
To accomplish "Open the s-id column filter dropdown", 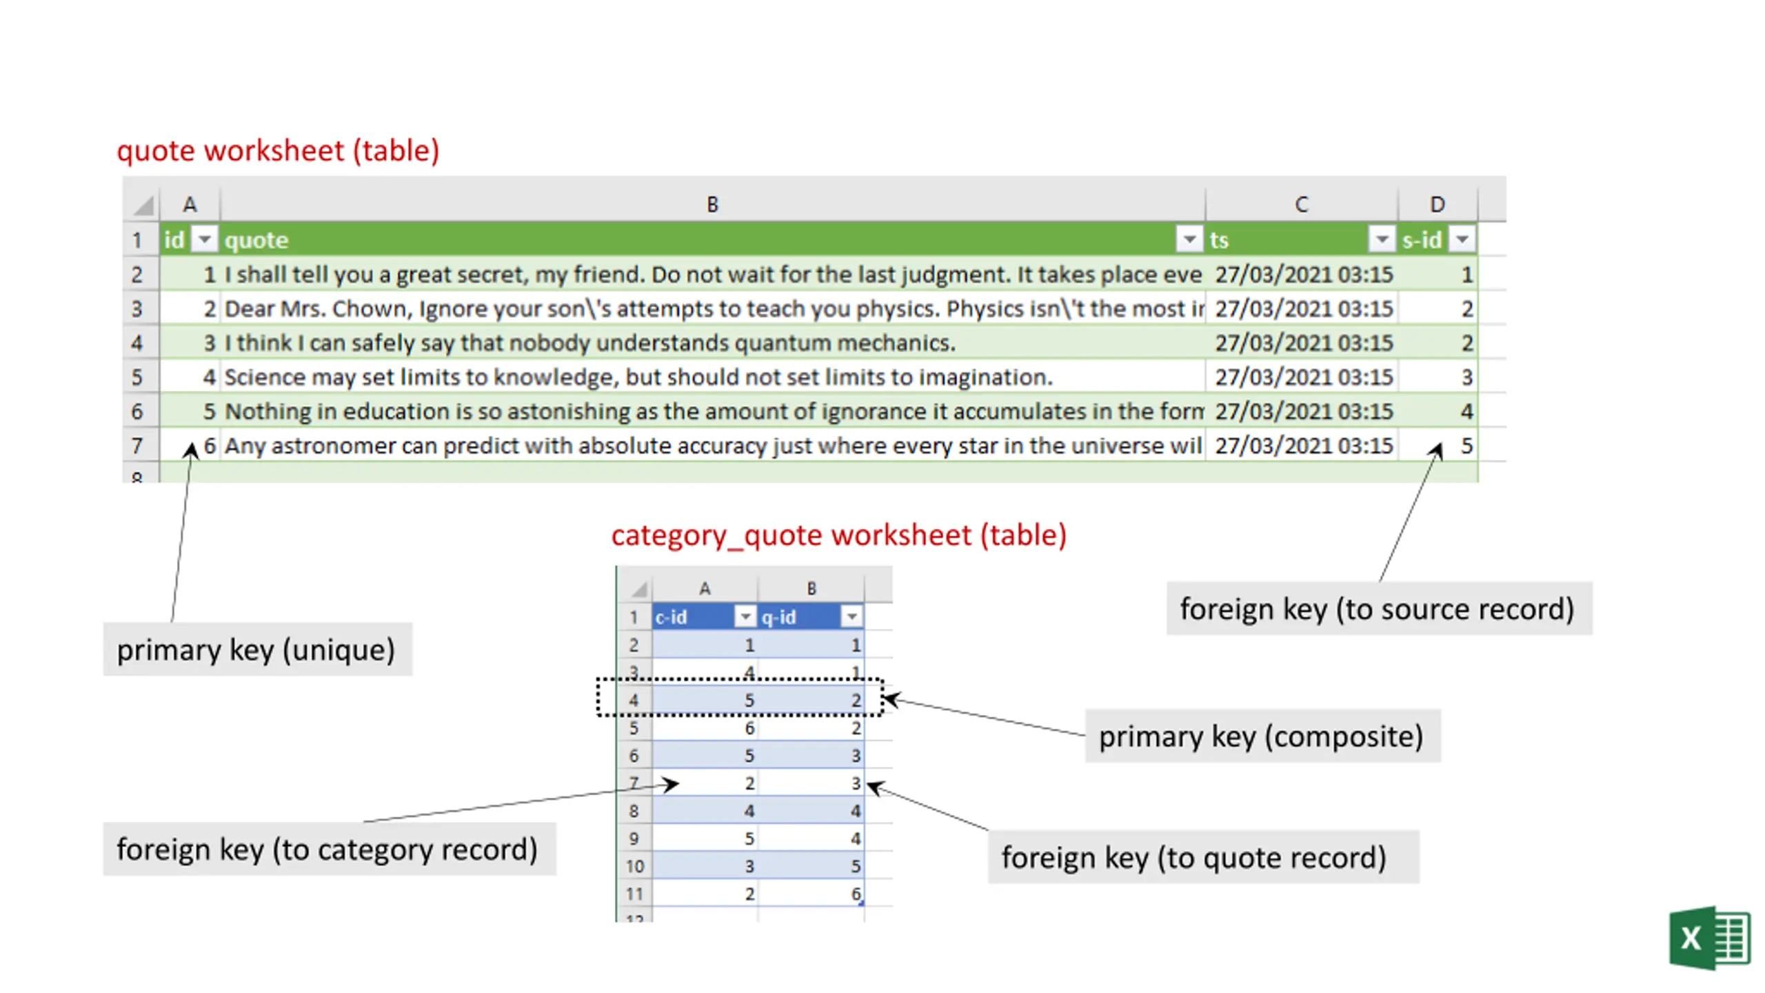I will click(1462, 239).
